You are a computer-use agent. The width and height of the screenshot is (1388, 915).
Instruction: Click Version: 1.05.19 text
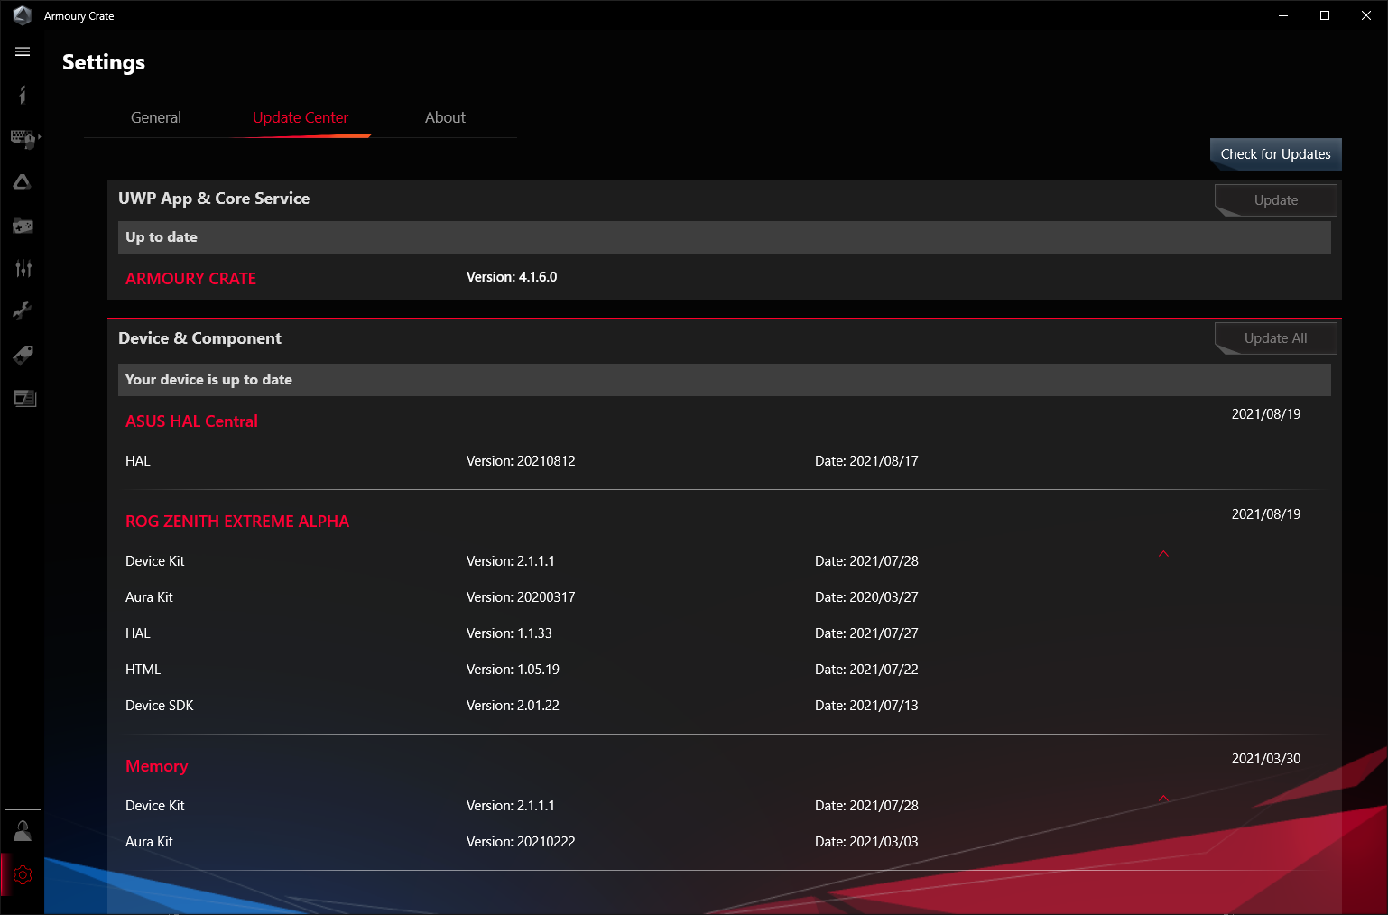pos(513,670)
